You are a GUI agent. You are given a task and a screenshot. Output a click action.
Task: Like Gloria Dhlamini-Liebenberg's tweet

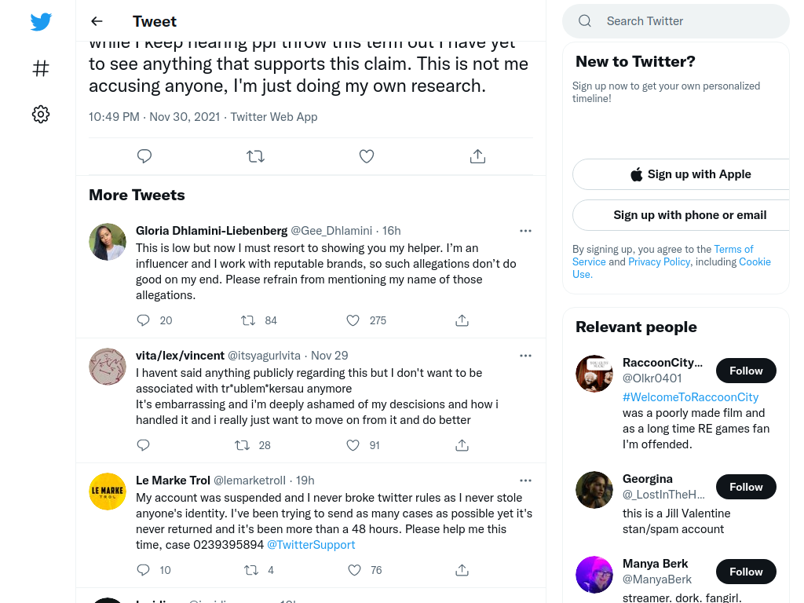tap(353, 320)
